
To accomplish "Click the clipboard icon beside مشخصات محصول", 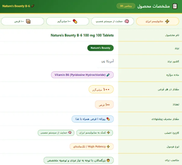I will 175,6.
